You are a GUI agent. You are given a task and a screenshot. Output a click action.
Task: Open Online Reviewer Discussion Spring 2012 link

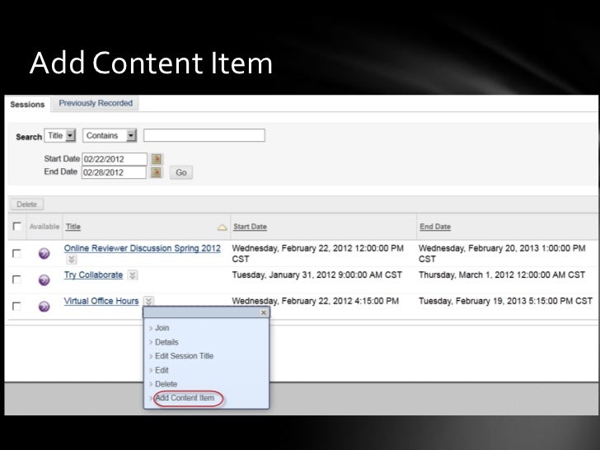tap(143, 248)
